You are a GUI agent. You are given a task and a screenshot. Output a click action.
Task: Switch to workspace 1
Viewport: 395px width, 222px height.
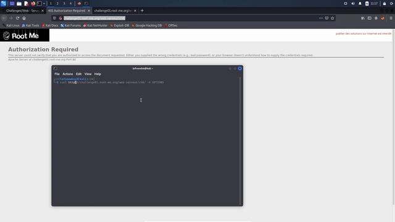(x=51, y=4)
